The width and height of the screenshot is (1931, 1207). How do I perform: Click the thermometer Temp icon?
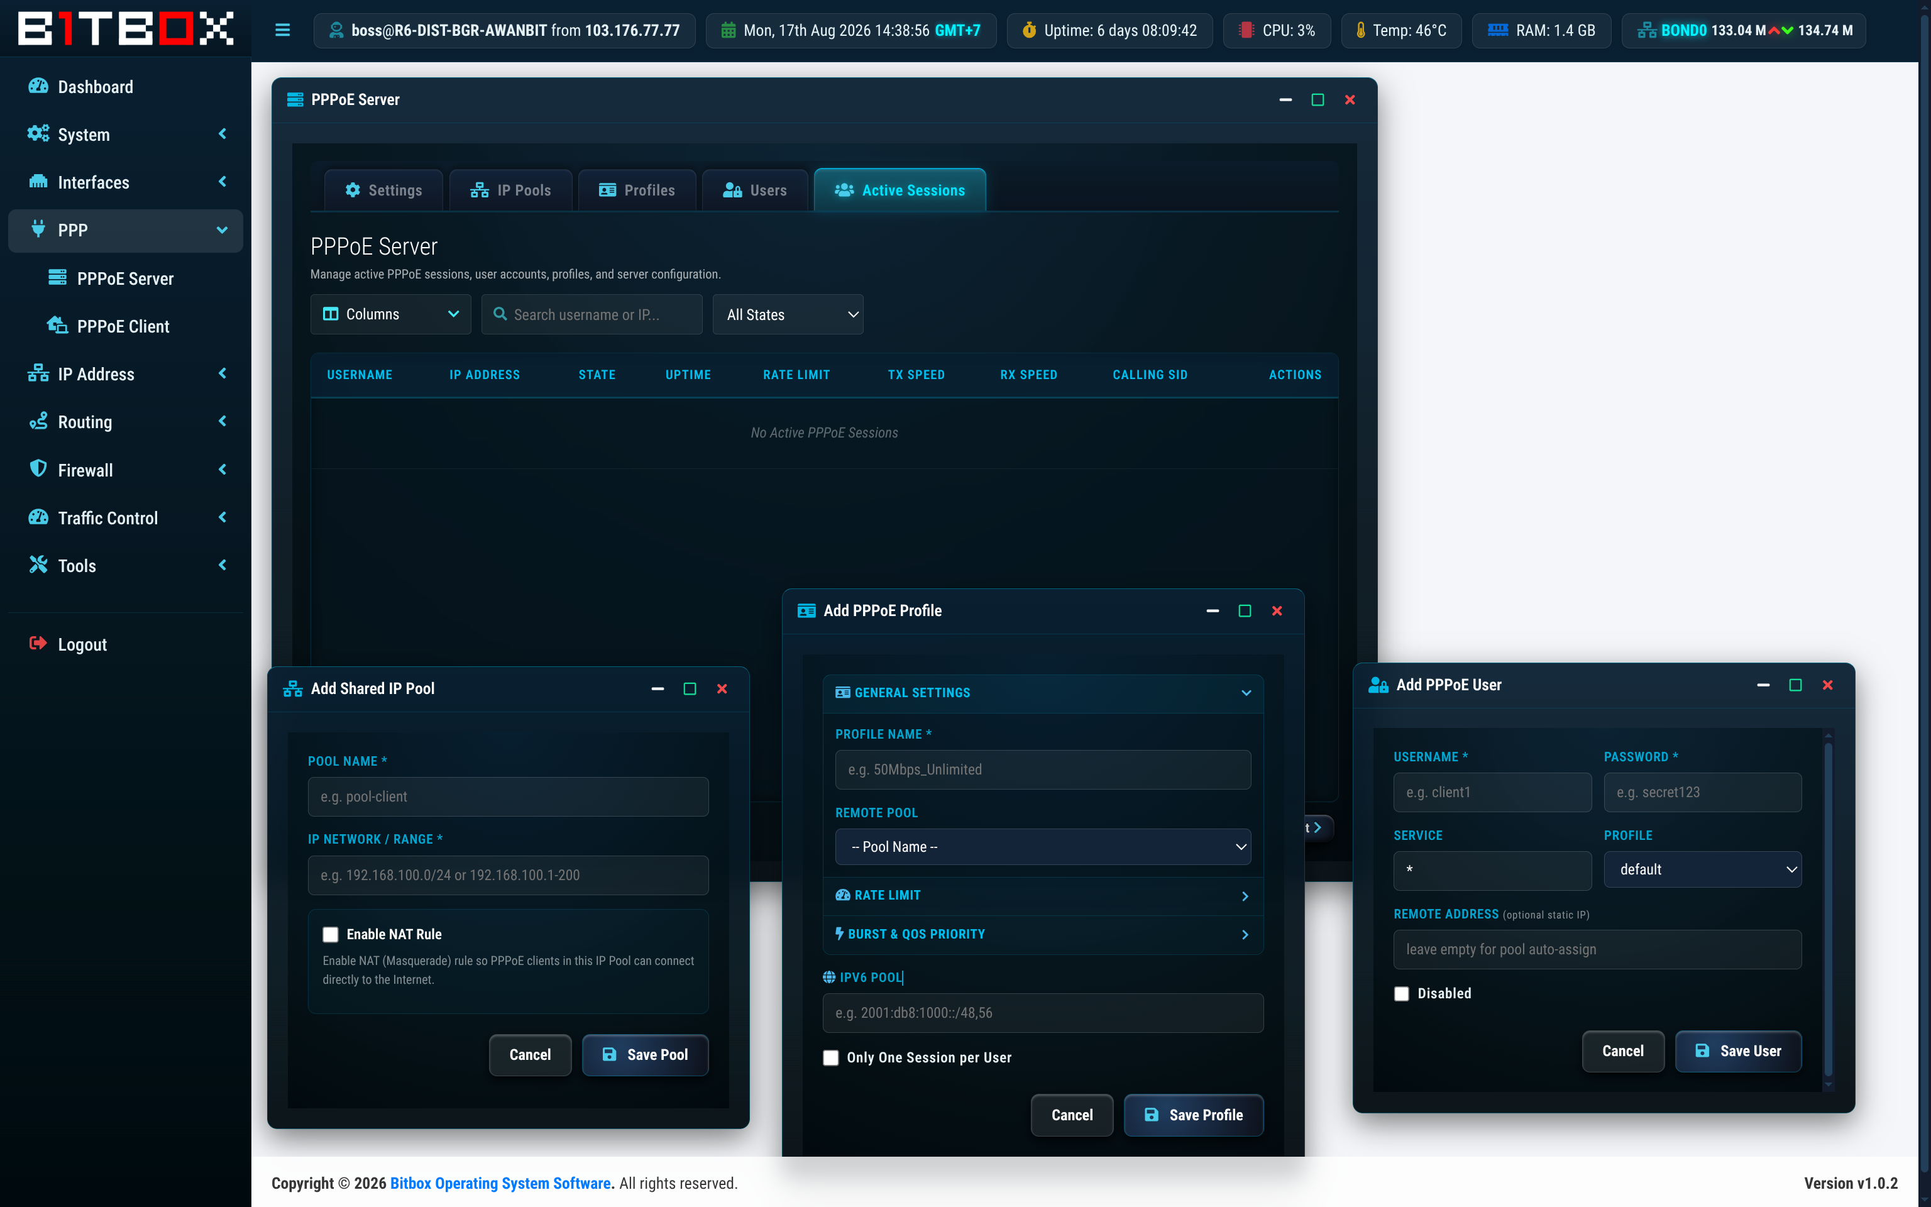(x=1360, y=30)
